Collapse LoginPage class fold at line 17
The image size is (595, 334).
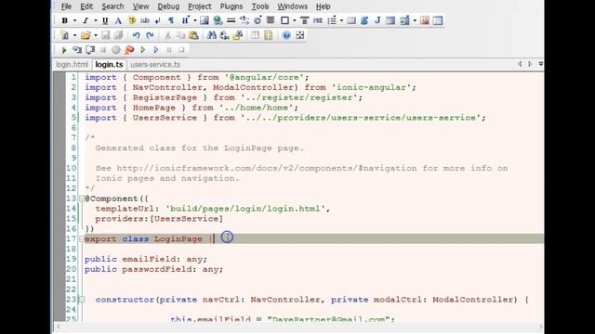[82, 239]
